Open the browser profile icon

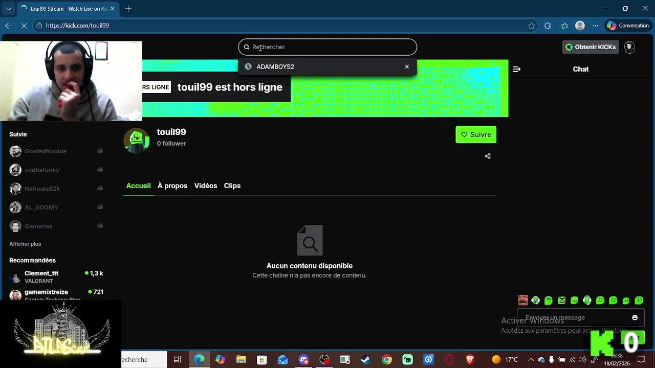[x=580, y=26]
